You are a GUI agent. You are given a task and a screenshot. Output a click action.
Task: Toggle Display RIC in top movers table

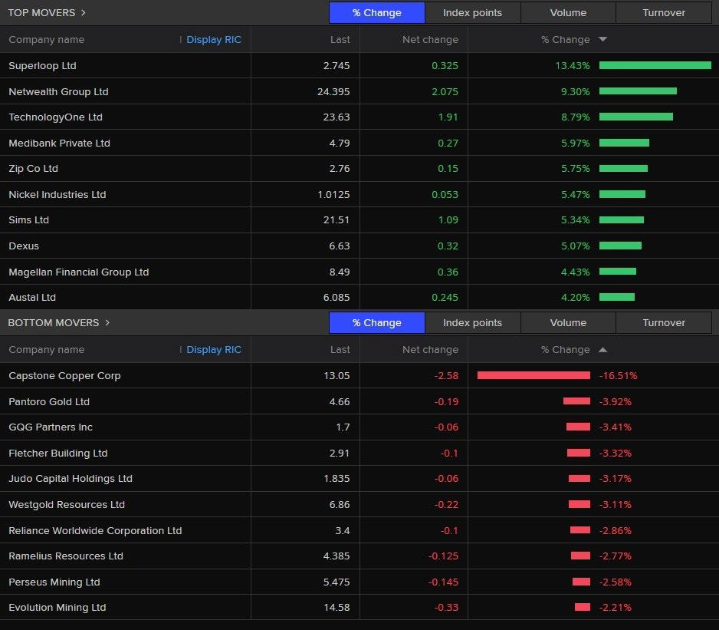tap(214, 39)
